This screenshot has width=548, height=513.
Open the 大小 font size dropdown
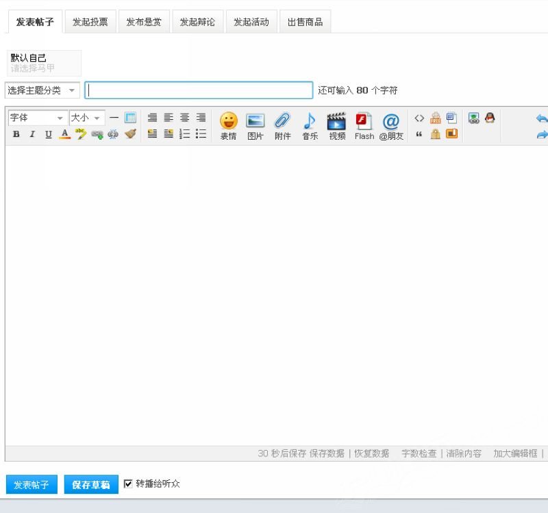click(86, 118)
